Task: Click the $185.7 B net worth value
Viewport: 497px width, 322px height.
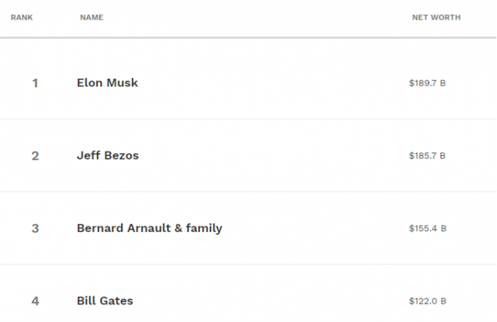Action: [427, 156]
